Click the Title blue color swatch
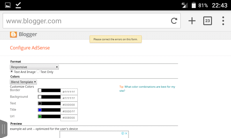The image size is (231, 138). 40,110
